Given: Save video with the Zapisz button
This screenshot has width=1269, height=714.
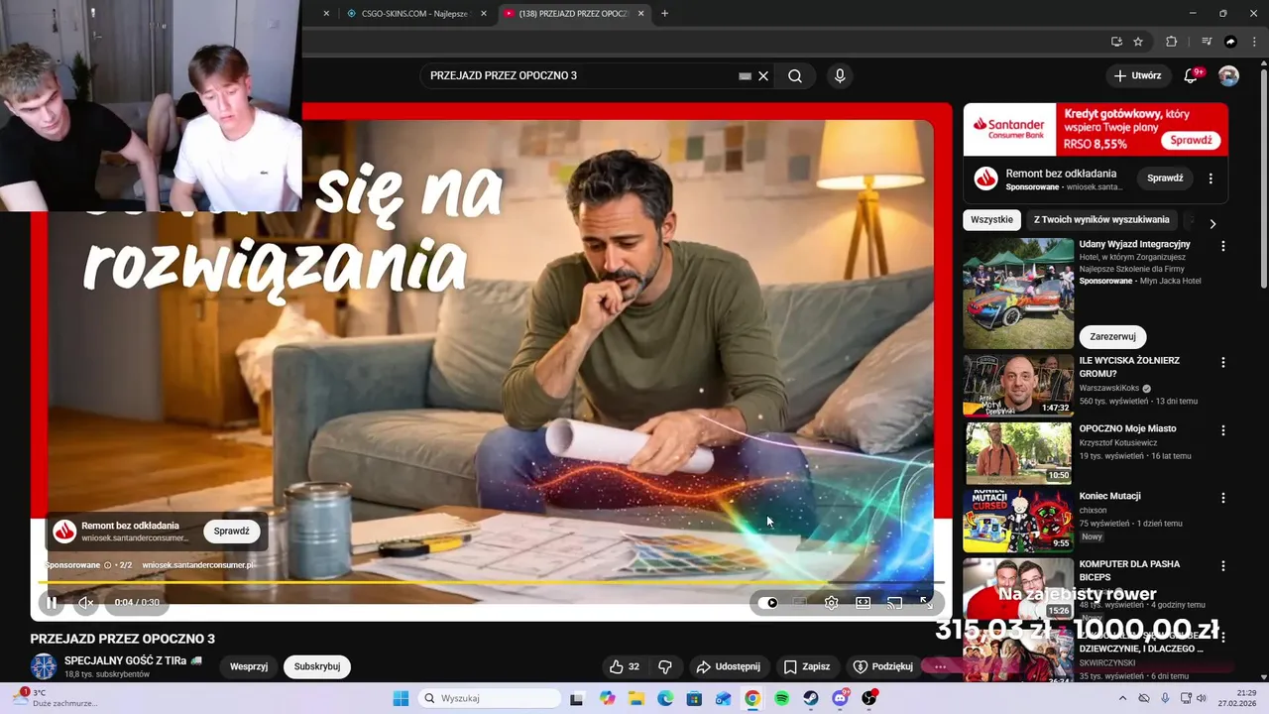Looking at the screenshot, I should coord(807,666).
